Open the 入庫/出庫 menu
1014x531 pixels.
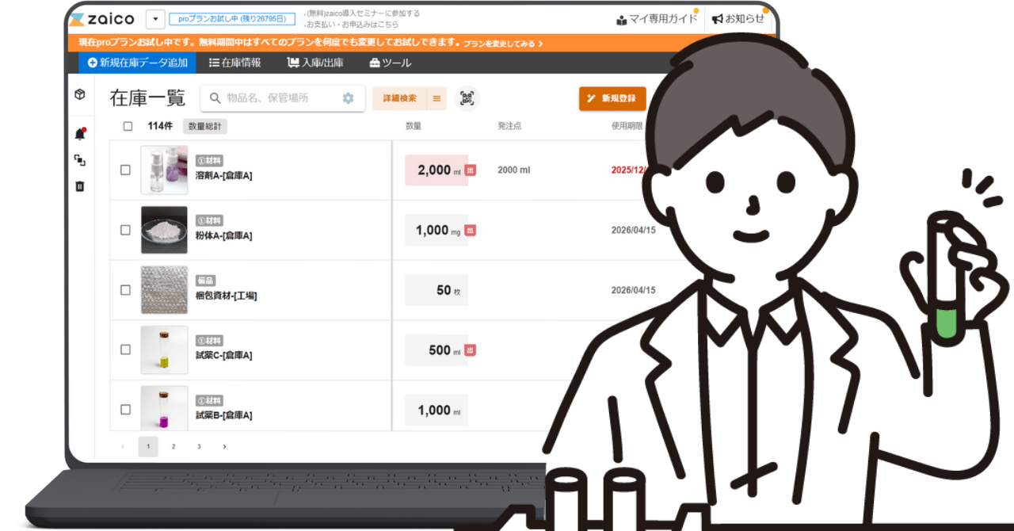(x=315, y=63)
